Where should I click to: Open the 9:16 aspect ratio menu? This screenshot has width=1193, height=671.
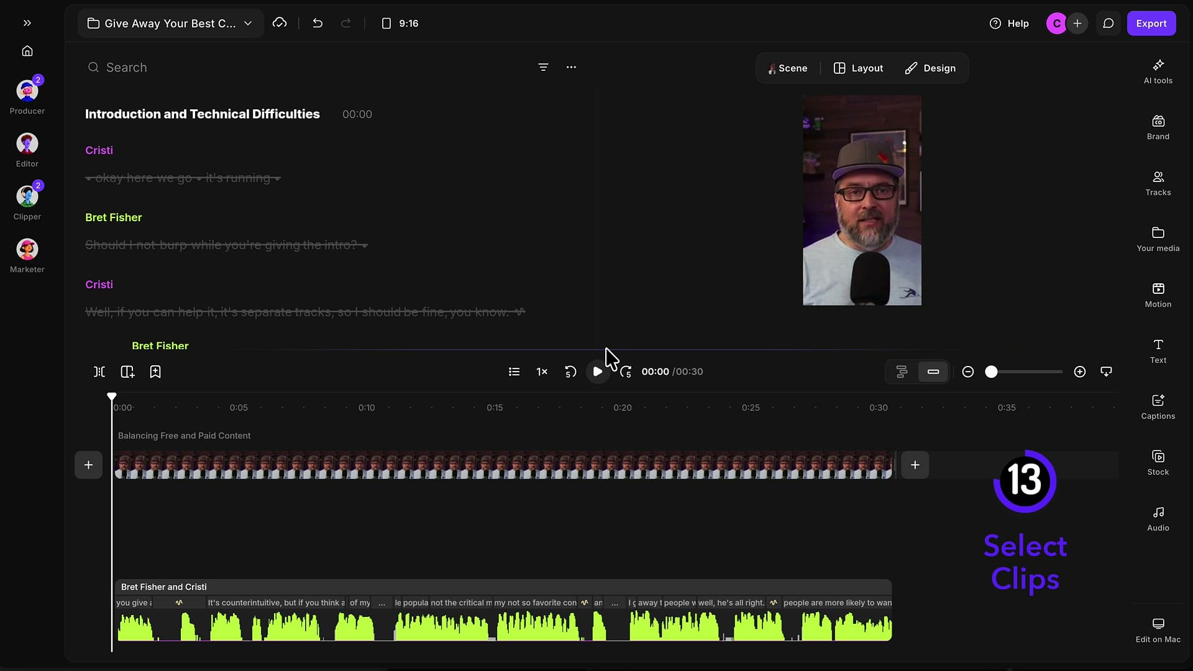tap(400, 23)
